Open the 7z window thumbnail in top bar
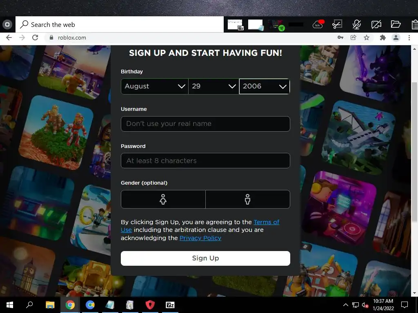418x313 pixels. click(236, 24)
